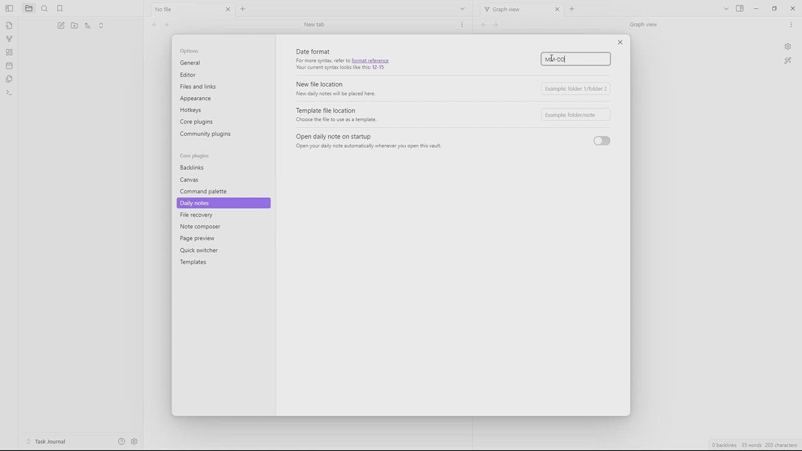Navigate back in the New tab pane
The image size is (802, 451).
coord(154,24)
